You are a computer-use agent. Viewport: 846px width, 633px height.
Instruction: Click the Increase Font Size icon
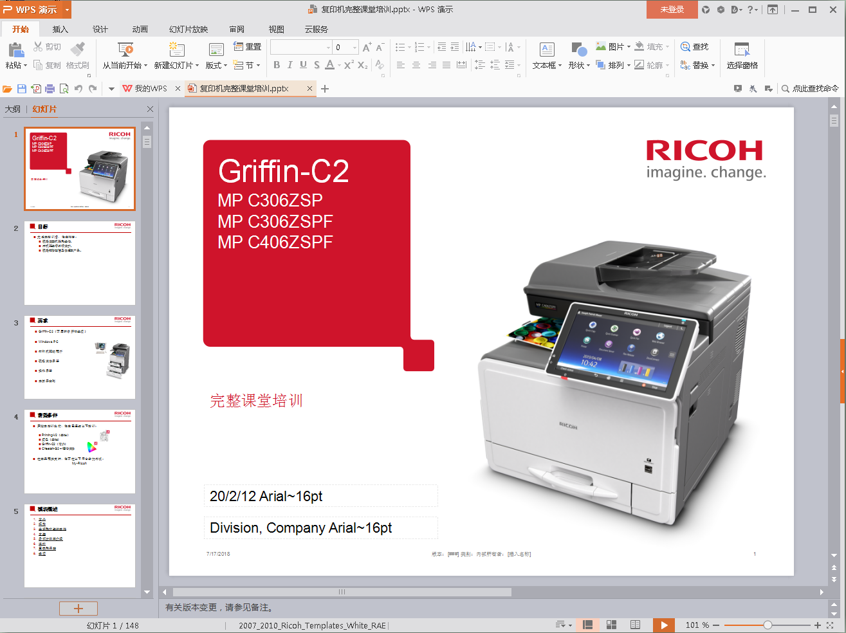367,47
